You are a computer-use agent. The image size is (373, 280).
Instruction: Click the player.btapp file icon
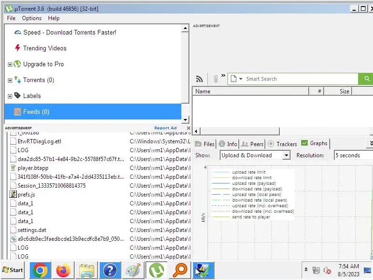coord(14,168)
